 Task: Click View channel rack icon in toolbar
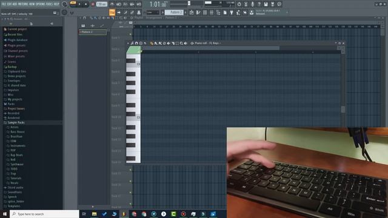205,12
